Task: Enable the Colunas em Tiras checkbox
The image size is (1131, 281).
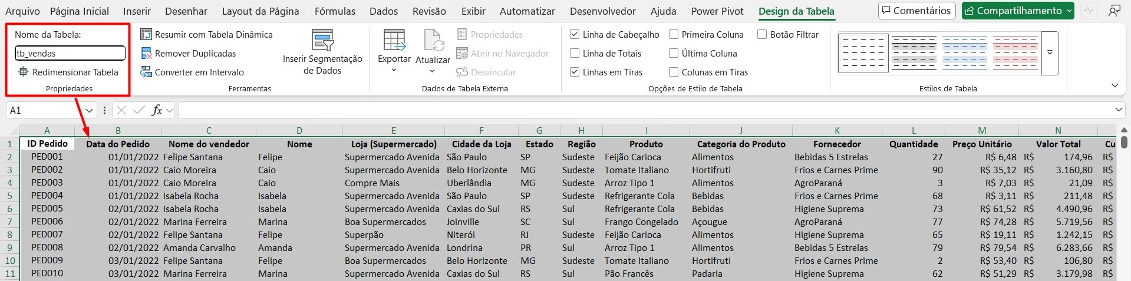Action: tap(674, 72)
